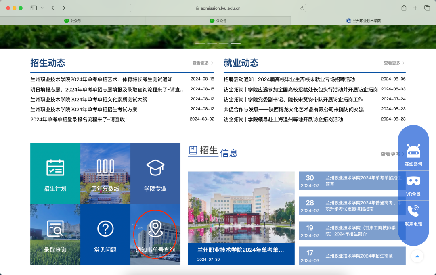Open the 录取查询 search tile
436x275 pixels.
[55, 235]
